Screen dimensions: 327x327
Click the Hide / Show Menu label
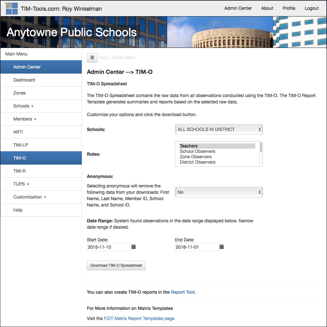[x=117, y=57]
